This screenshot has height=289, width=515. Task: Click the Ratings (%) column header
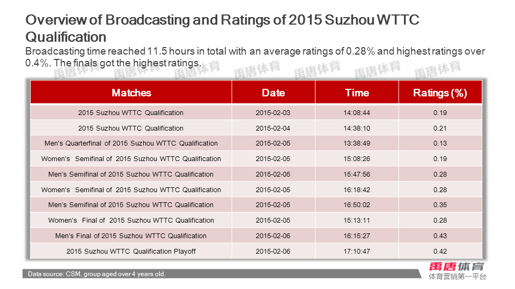[x=440, y=93]
